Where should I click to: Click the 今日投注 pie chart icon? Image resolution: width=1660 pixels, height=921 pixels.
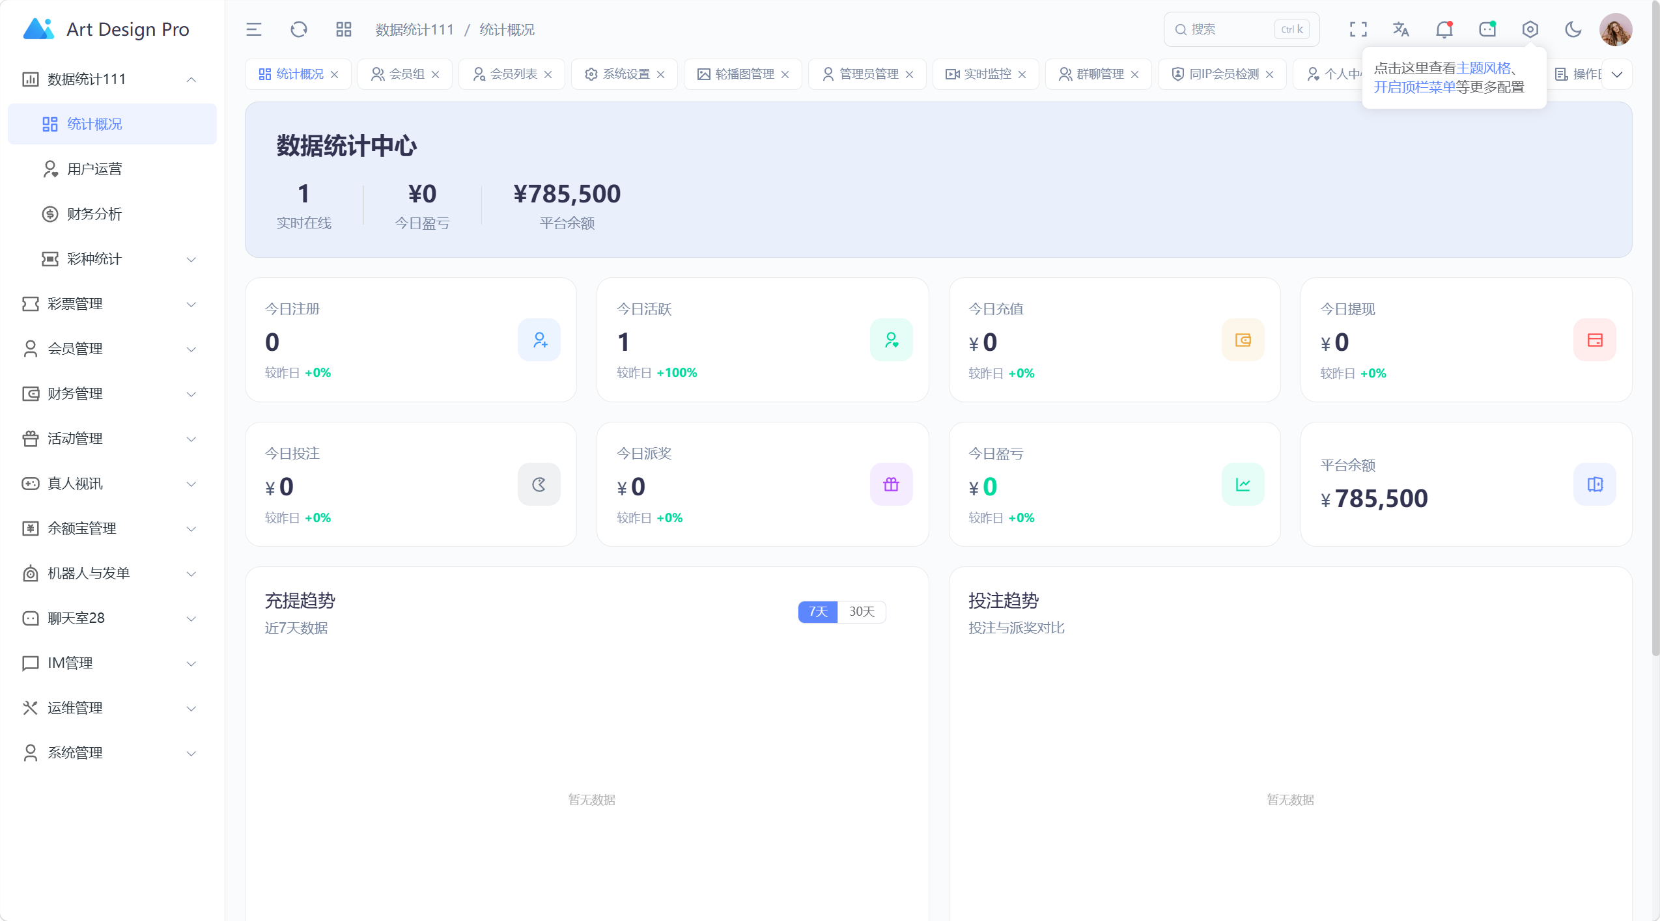(539, 484)
